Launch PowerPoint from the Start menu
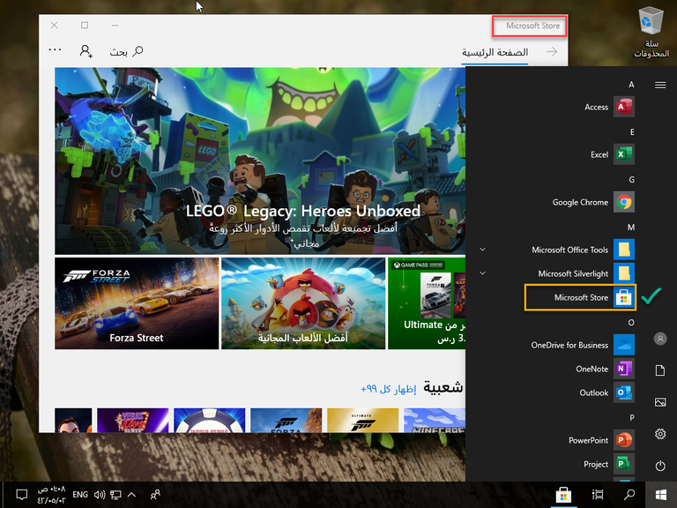Image resolution: width=677 pixels, height=508 pixels. pos(600,440)
